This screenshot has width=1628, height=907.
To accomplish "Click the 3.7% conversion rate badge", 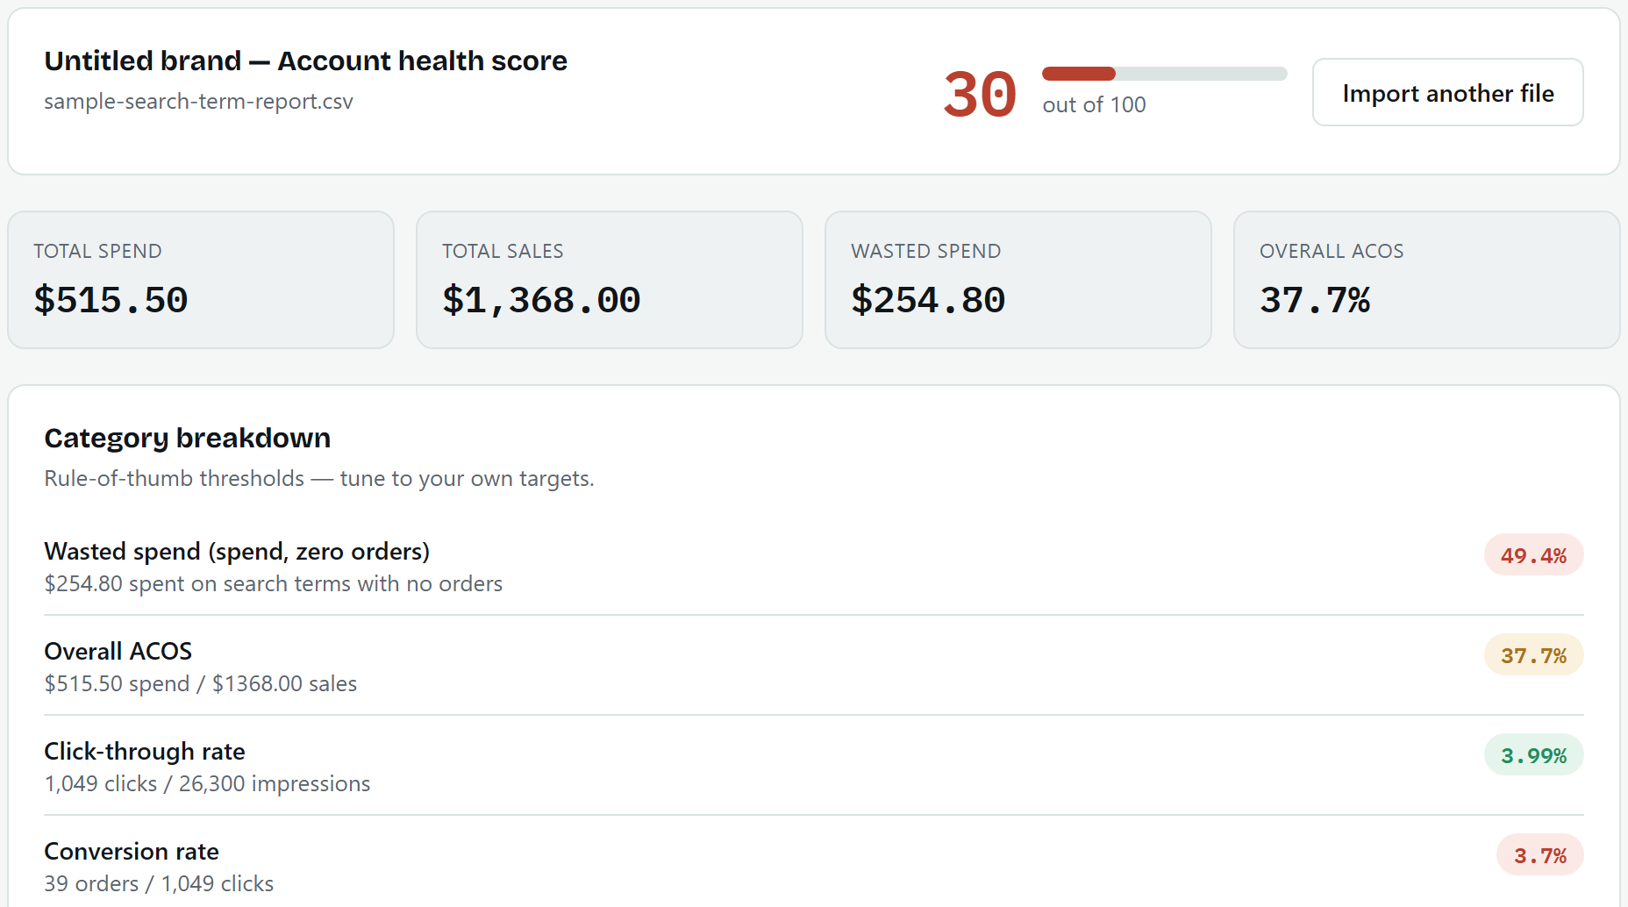I will pyautogui.click(x=1539, y=855).
